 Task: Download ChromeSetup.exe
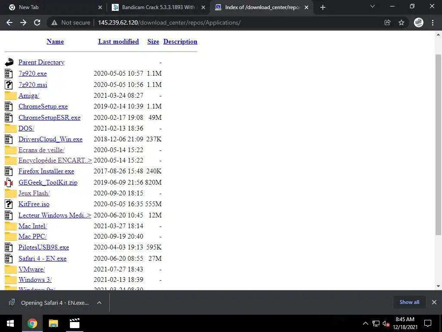pos(43,106)
